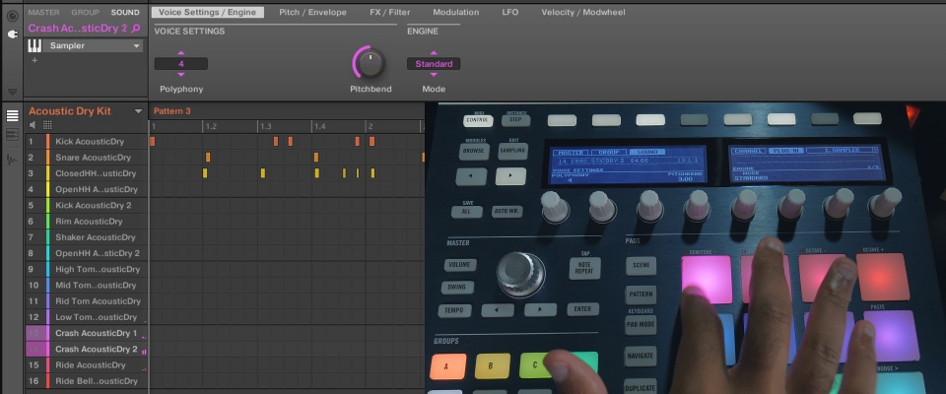Viewport: 946px width, 394px height.
Task: Select the Shaker AcousticDry sound
Action: coord(96,237)
